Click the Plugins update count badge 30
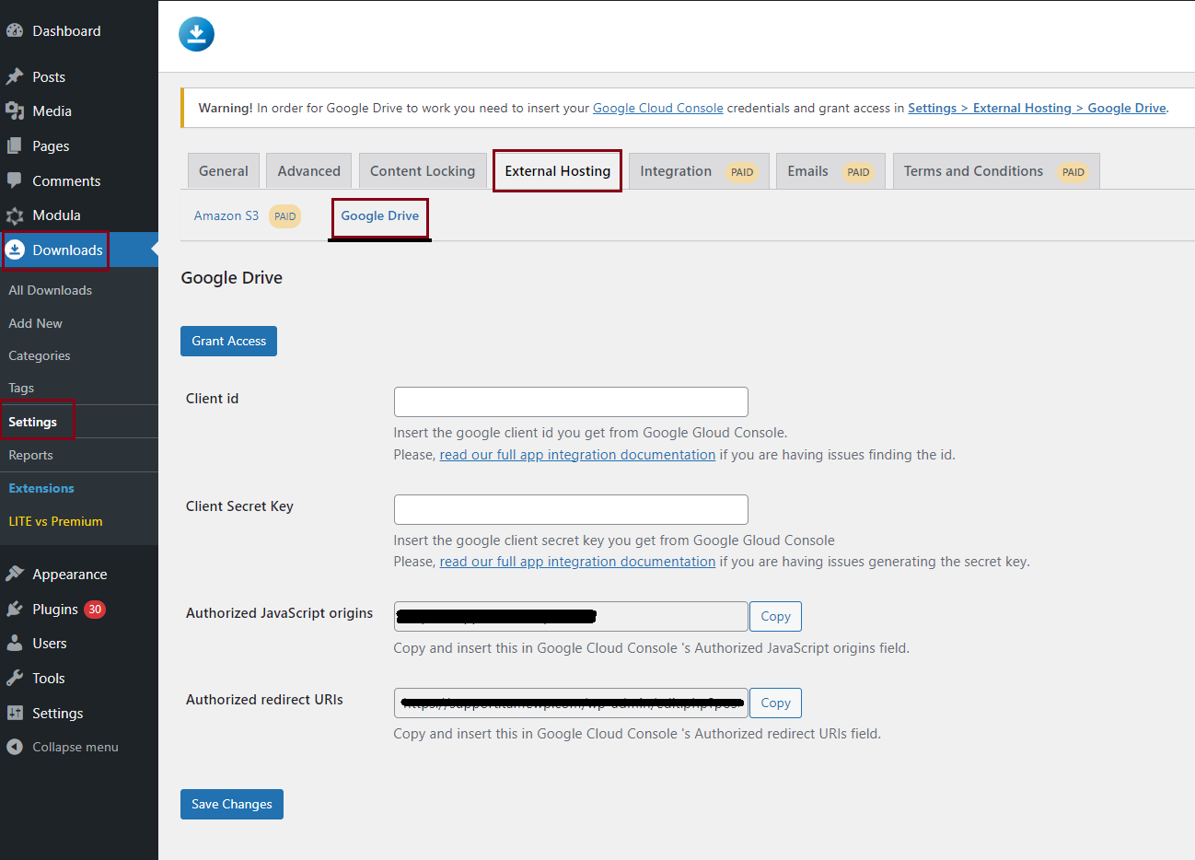Image resolution: width=1195 pixels, height=860 pixels. (x=95, y=609)
